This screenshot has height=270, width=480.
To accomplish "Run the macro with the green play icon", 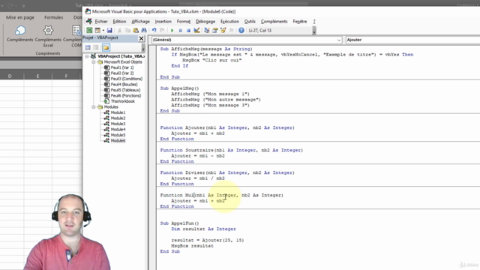I will pos(172,30).
